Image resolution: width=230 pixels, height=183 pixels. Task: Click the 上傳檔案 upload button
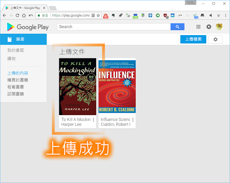click(x=193, y=39)
